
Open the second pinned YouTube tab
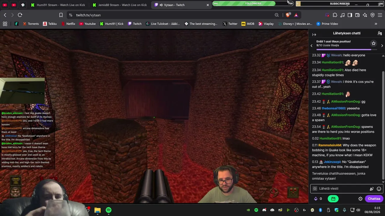click(x=14, y=5)
